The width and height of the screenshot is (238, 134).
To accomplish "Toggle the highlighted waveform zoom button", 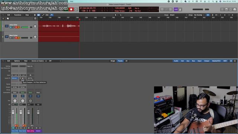I will click(x=208, y=15).
